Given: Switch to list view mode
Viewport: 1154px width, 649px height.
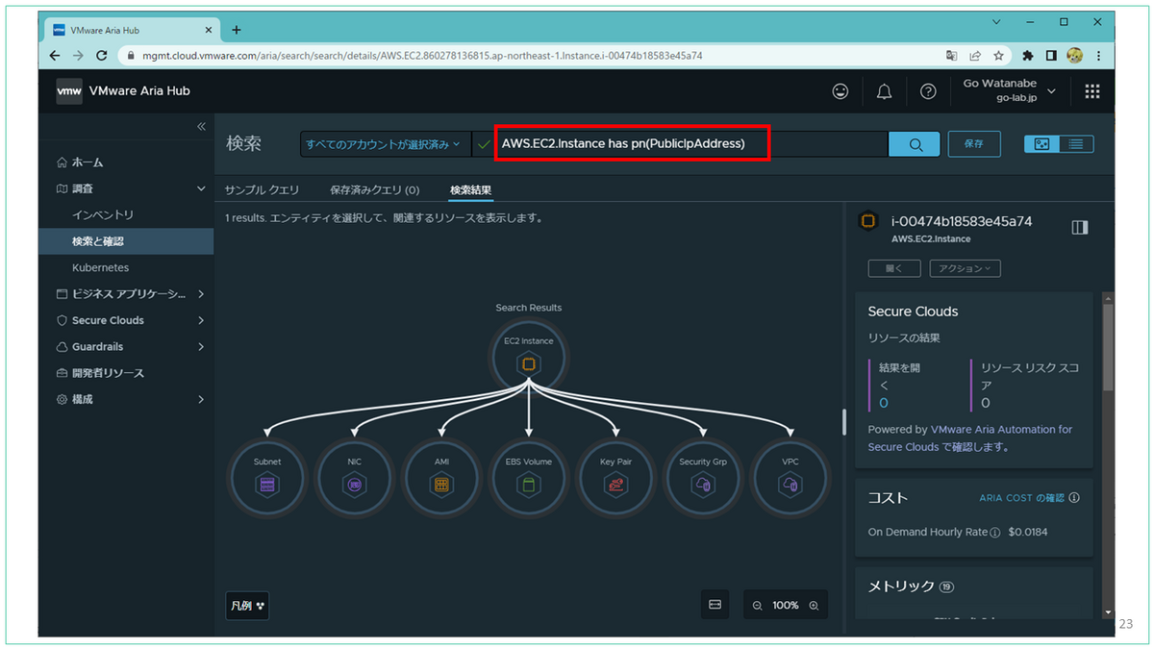Looking at the screenshot, I should pos(1076,144).
